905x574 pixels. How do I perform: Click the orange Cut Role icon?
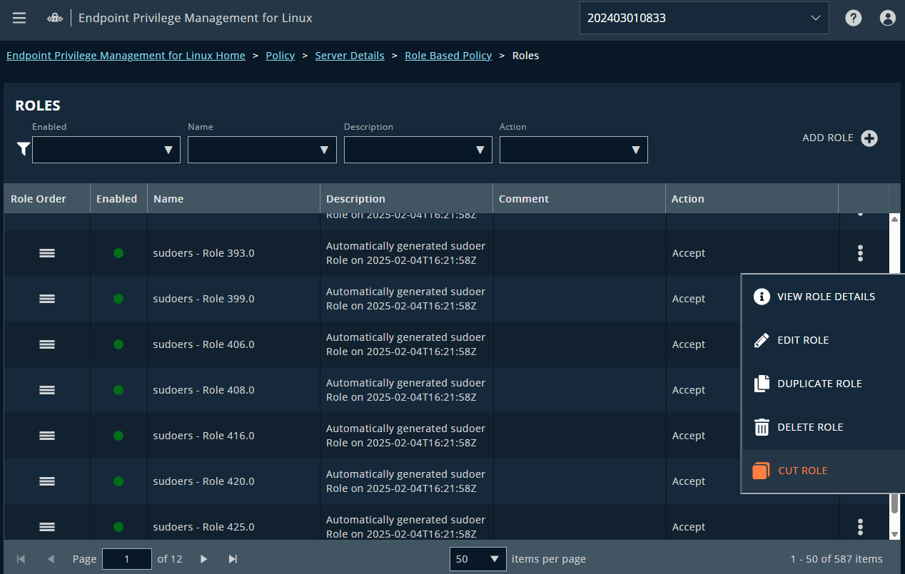[761, 471]
